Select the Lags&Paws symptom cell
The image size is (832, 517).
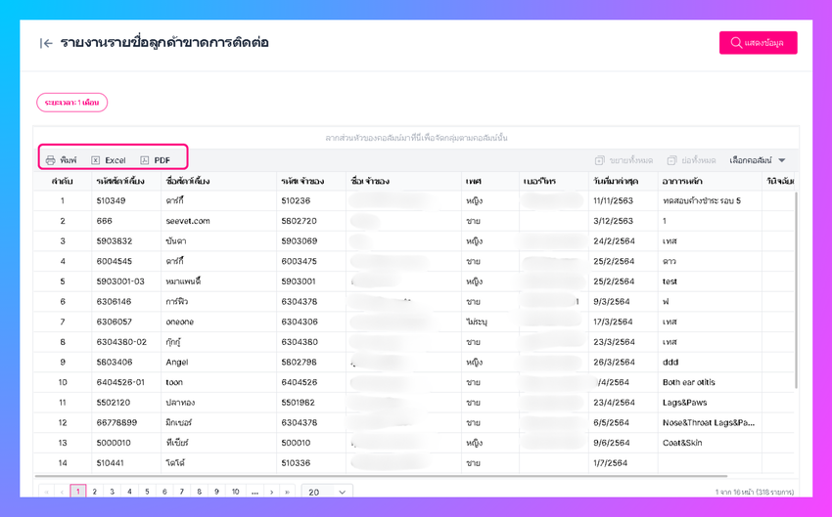[710, 402]
